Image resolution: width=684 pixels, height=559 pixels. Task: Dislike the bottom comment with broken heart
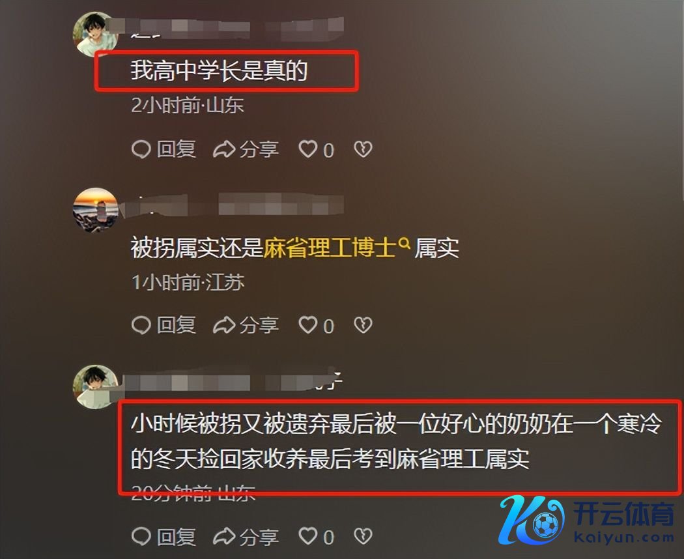point(363,537)
